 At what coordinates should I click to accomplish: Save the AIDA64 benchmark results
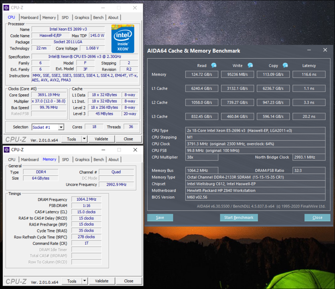tap(160, 217)
